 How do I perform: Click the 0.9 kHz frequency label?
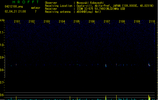point(2,57)
